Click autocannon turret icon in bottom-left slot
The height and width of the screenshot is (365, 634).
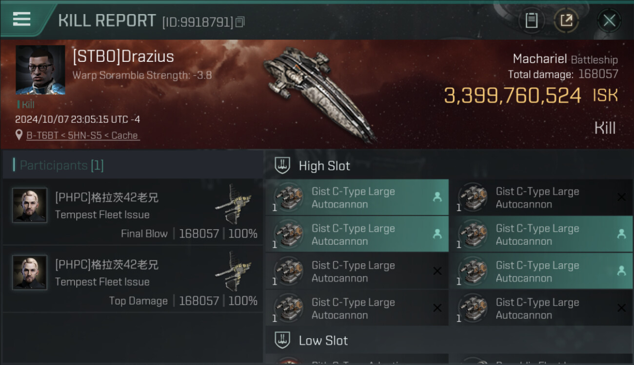tap(288, 309)
